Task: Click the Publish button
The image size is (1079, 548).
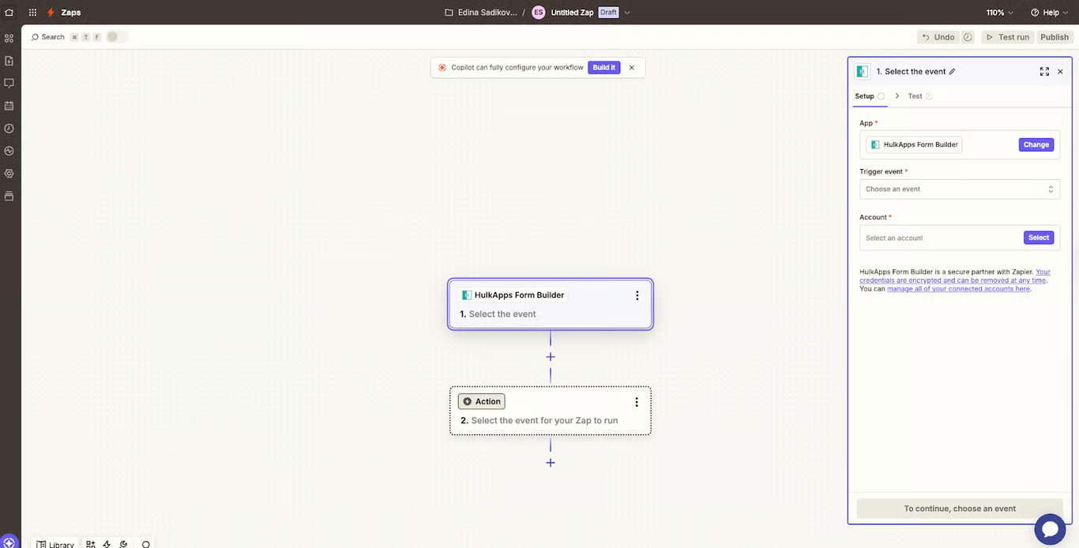Action: (1055, 37)
